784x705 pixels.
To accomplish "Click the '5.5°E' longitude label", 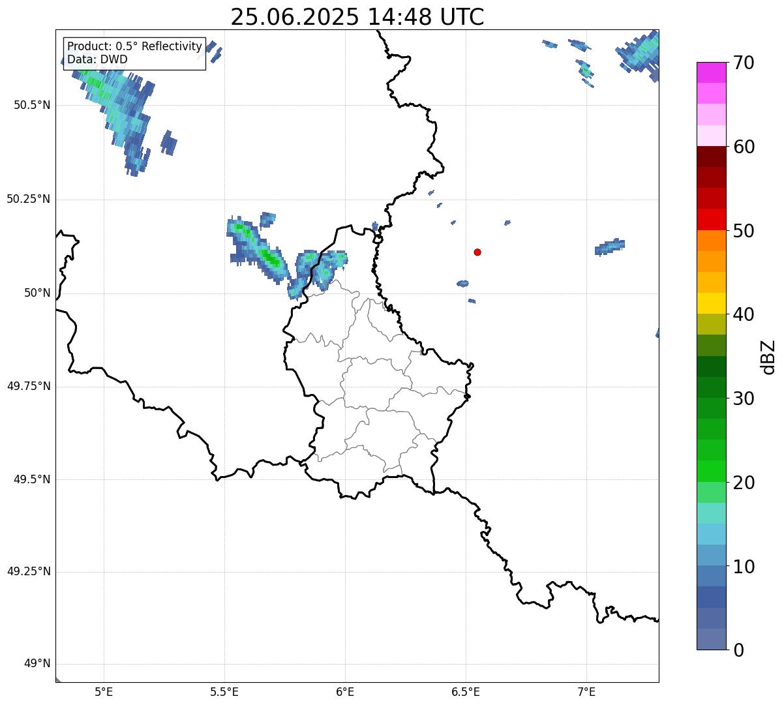I will [x=224, y=691].
